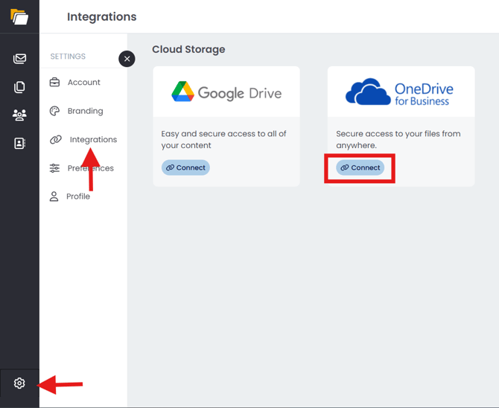Close the settings panel with X button
This screenshot has width=499, height=408.
(x=127, y=59)
